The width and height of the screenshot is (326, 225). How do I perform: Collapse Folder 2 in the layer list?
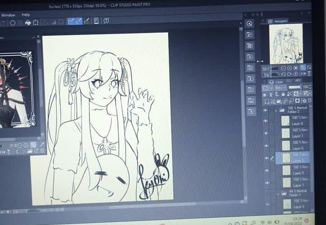276,110
